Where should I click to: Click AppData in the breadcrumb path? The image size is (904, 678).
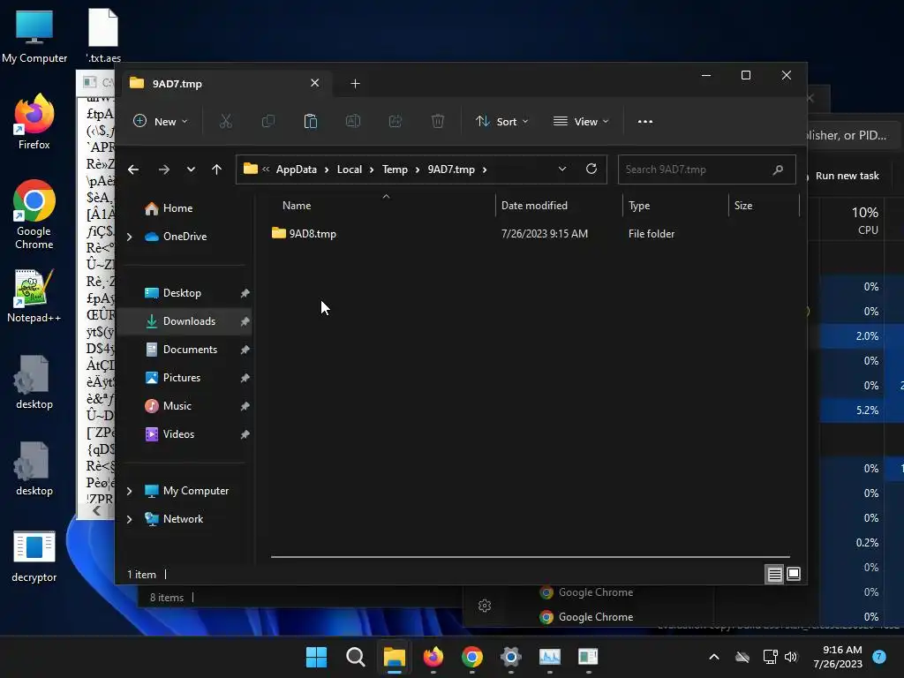(297, 169)
